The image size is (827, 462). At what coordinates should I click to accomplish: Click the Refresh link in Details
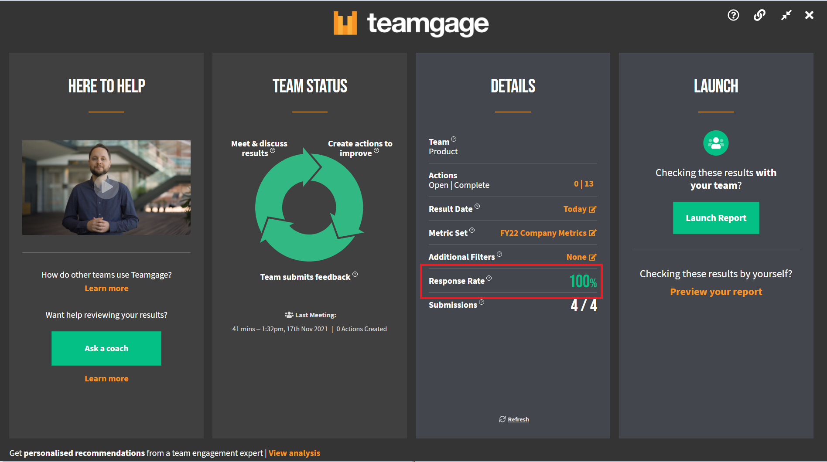tap(518, 419)
